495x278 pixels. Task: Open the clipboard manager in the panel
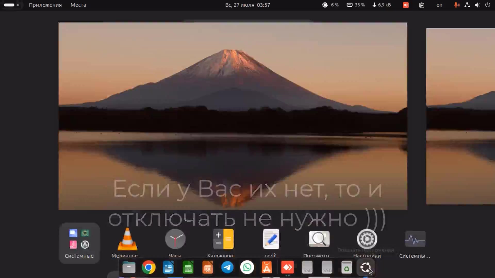[x=422, y=5]
